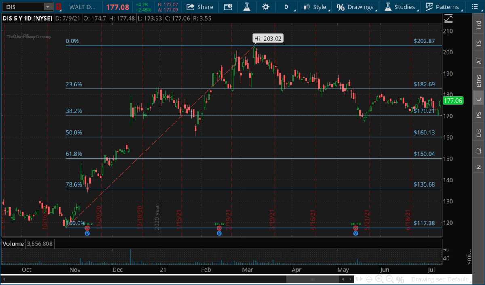Click the horizontal scrollbar left arrow at far left
The width and height of the screenshot is (485, 285).
tap(4, 279)
